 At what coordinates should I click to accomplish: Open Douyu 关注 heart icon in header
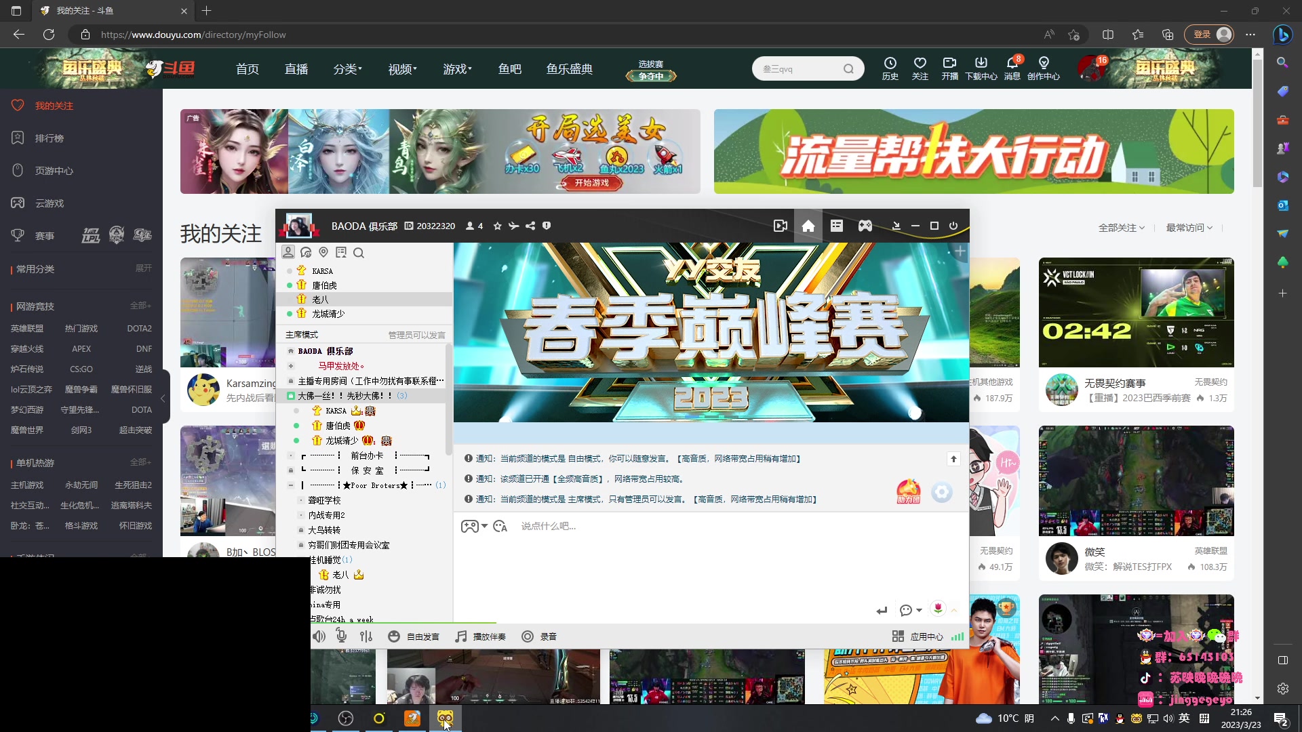click(920, 68)
